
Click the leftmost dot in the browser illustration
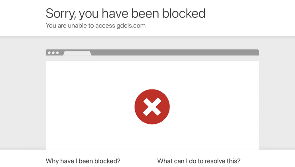pyautogui.click(x=49, y=53)
